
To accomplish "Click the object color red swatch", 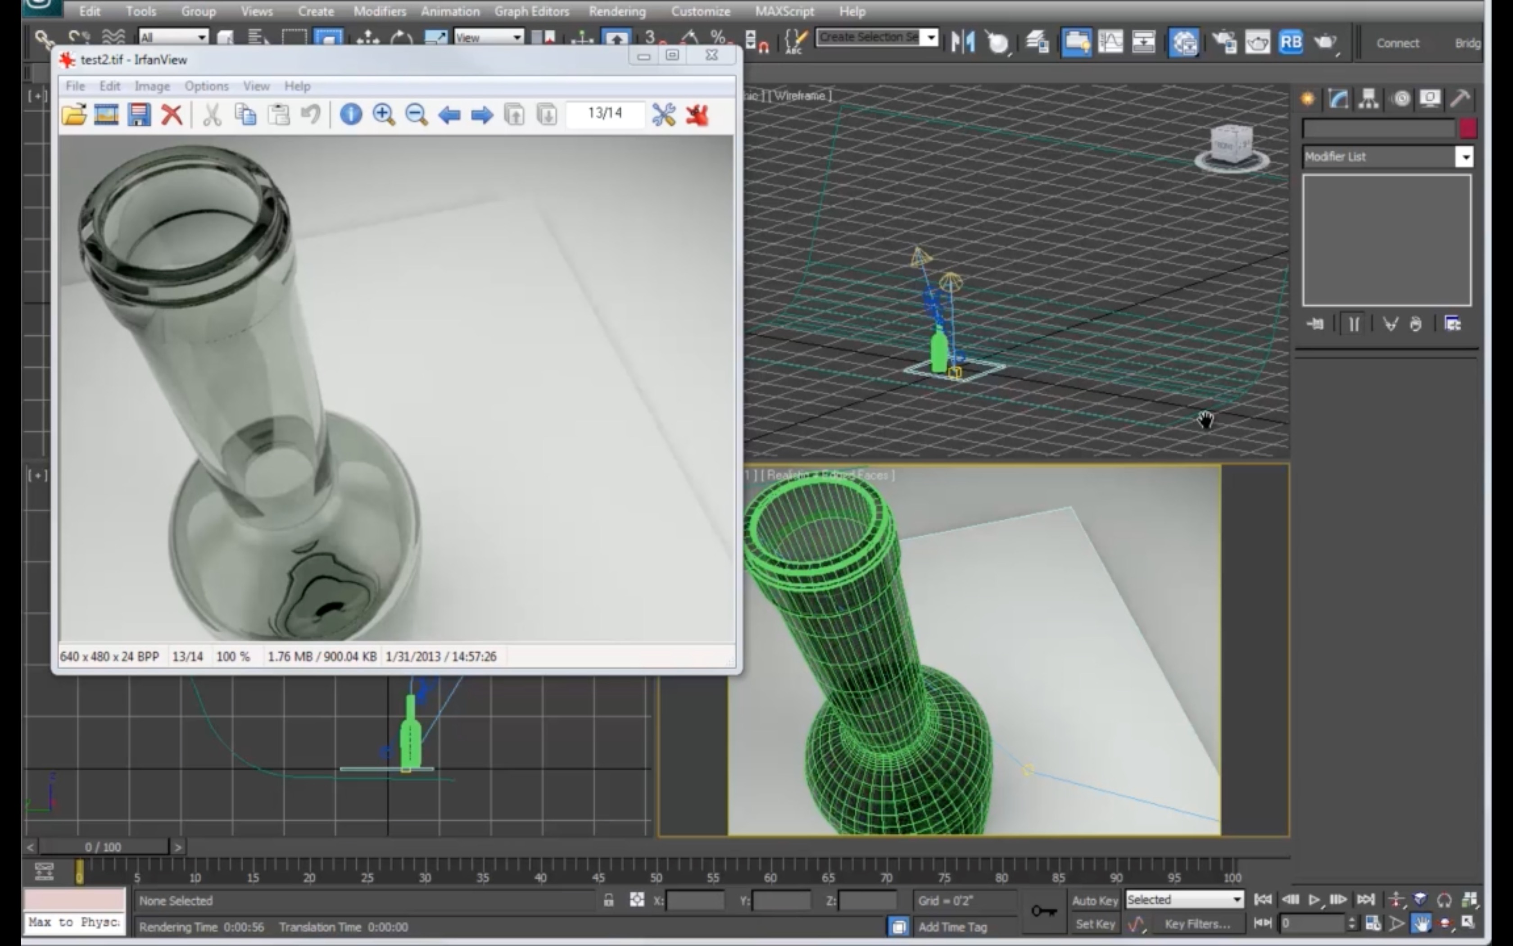I will [x=1468, y=129].
